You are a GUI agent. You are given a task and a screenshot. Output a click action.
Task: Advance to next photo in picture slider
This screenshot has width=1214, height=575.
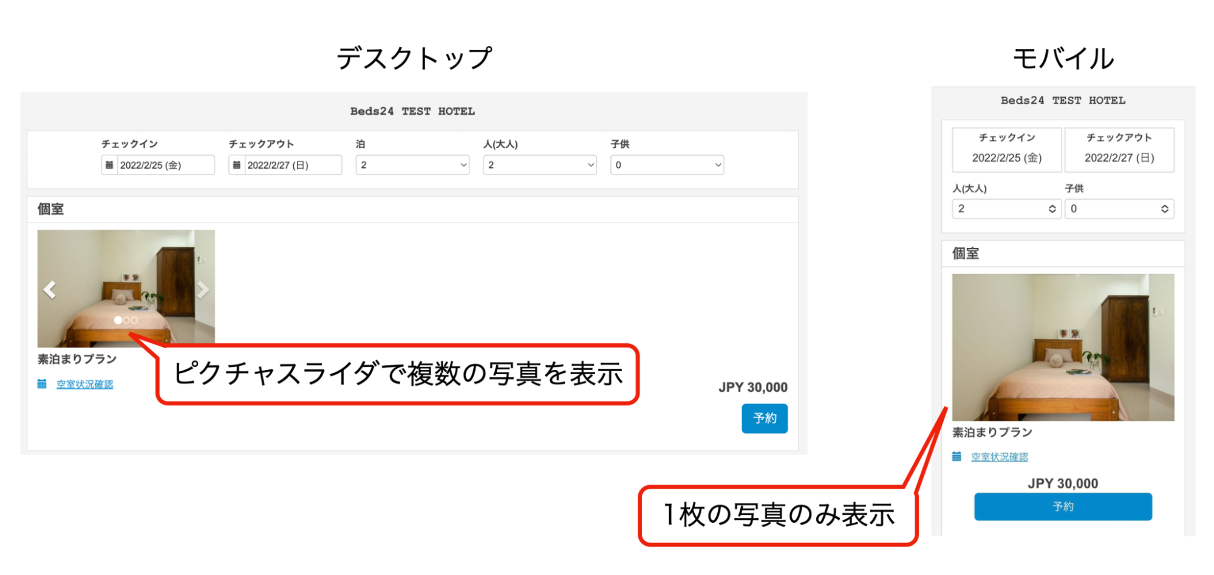(x=203, y=290)
